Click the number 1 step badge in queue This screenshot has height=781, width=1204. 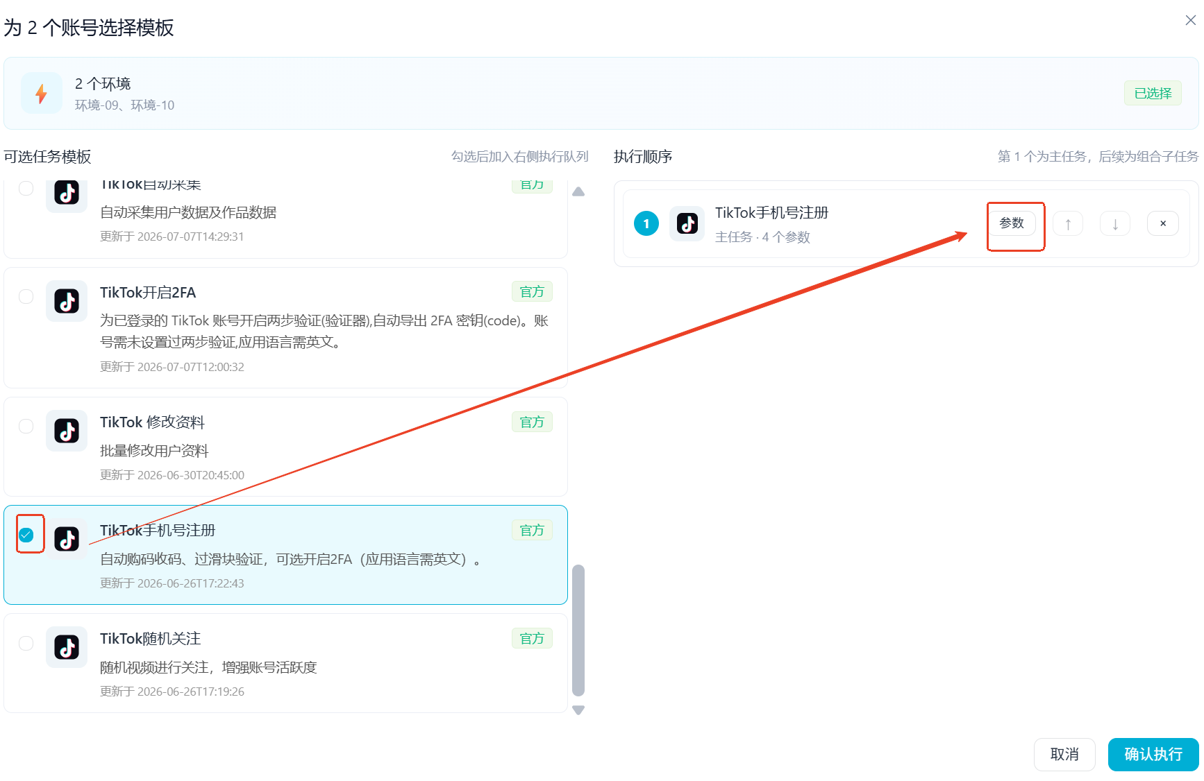(646, 223)
